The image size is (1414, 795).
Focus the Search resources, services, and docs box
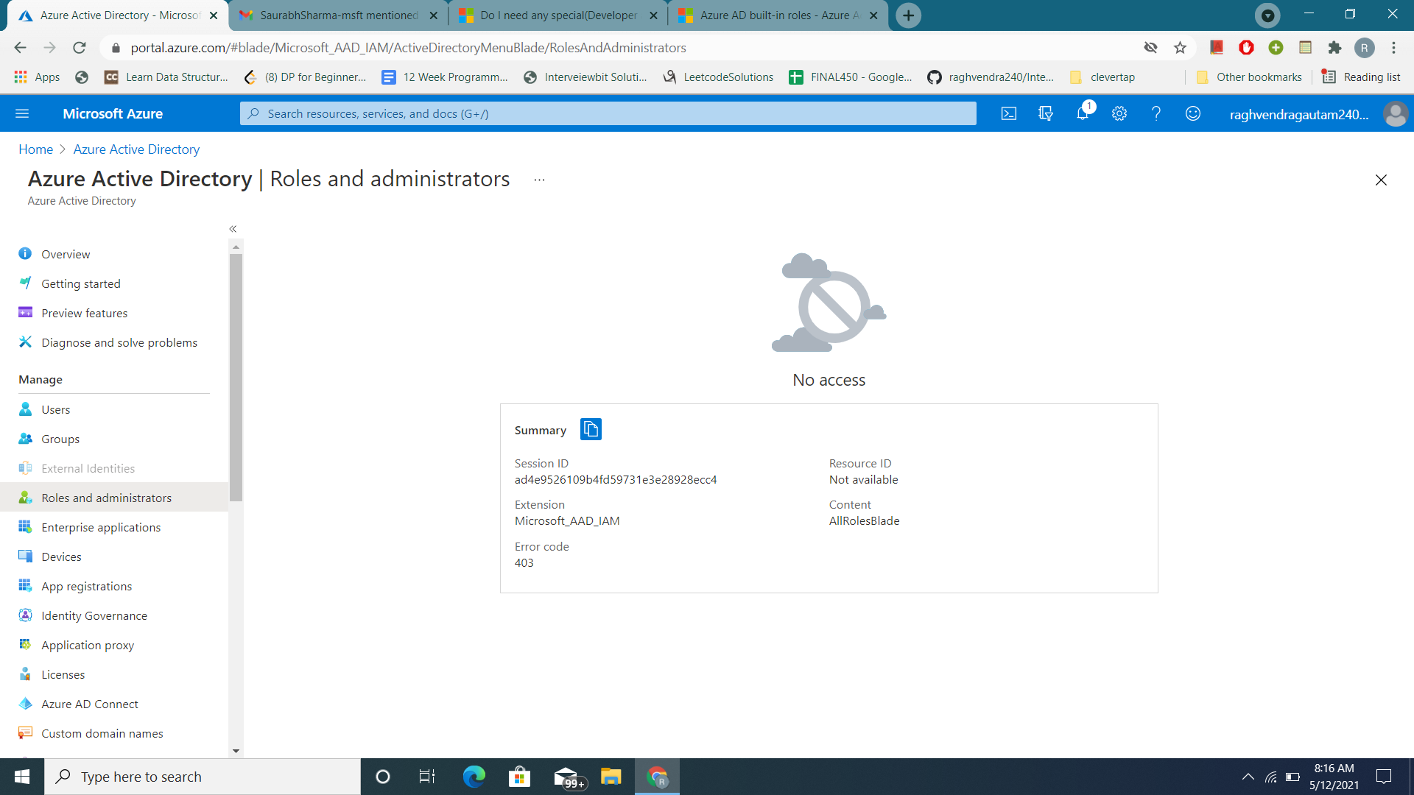point(608,113)
